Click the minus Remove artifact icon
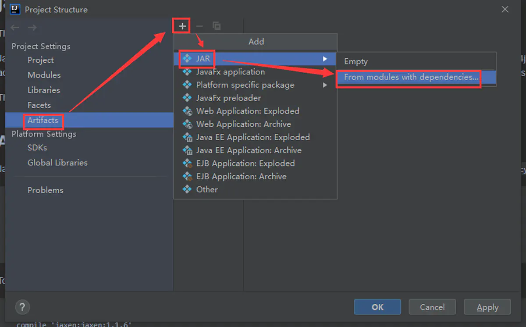The height and width of the screenshot is (327, 526). pos(199,26)
